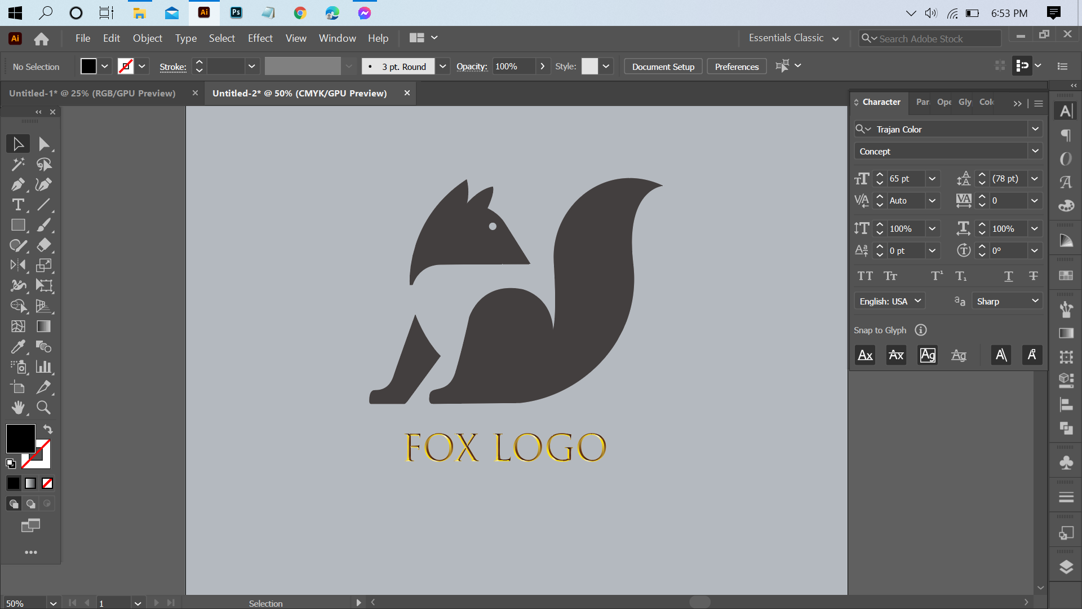1082x609 pixels.
Task: Select the Magic Wand tool
Action: pos(17,164)
